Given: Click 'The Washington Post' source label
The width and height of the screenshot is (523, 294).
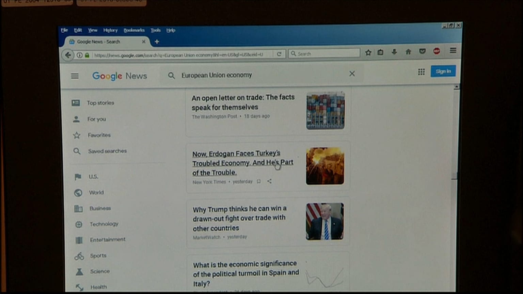Looking at the screenshot, I should click(x=215, y=117).
